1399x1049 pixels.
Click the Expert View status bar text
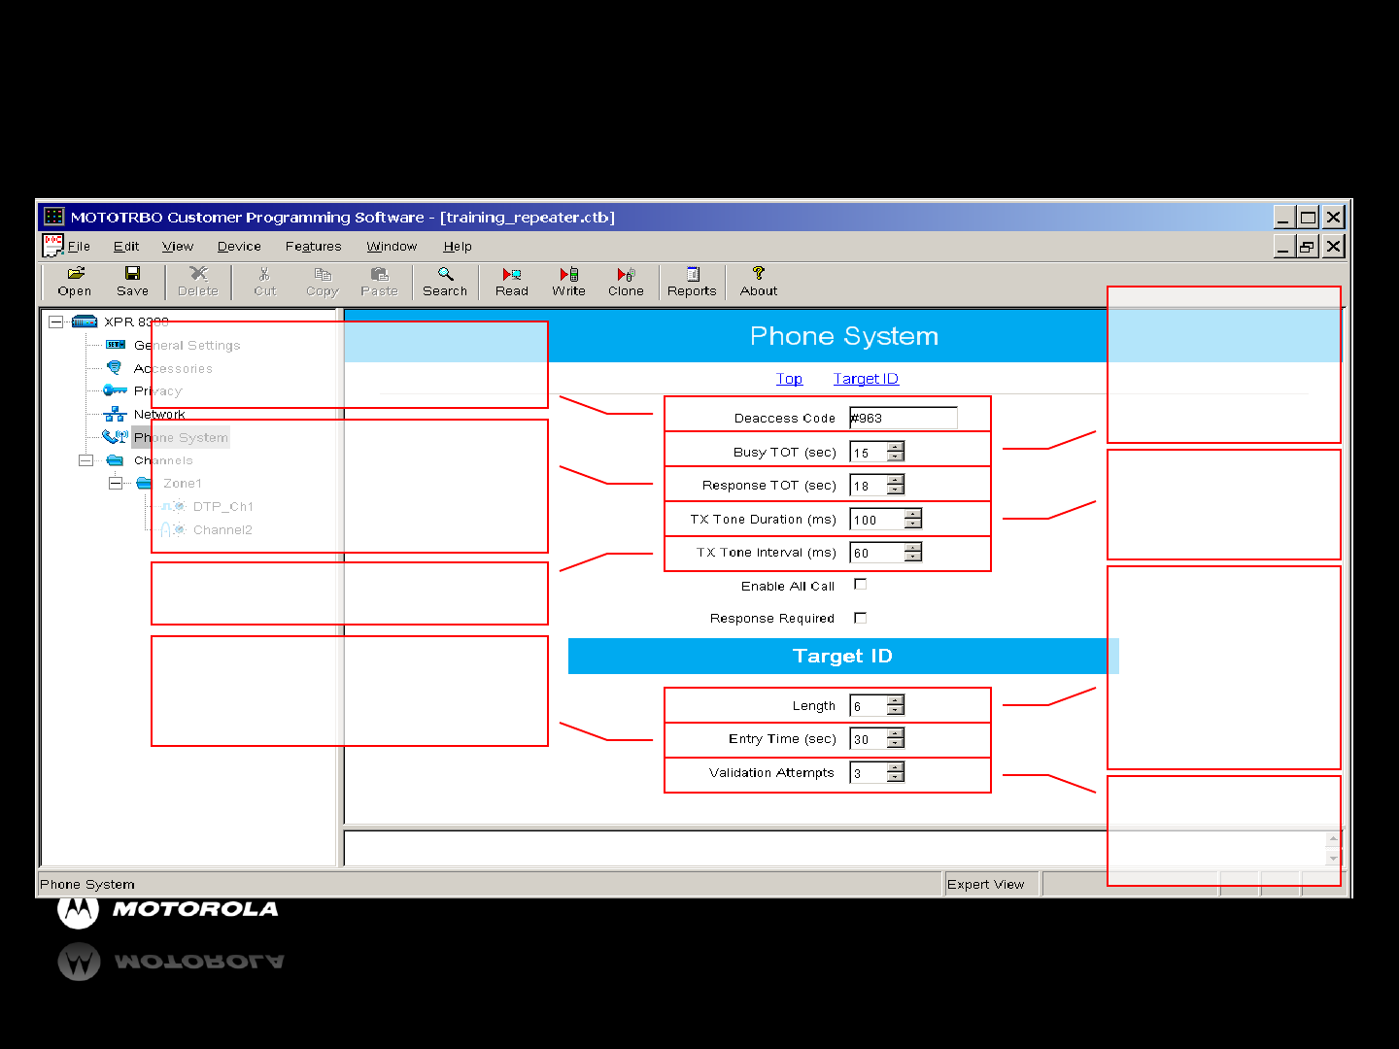(x=986, y=884)
